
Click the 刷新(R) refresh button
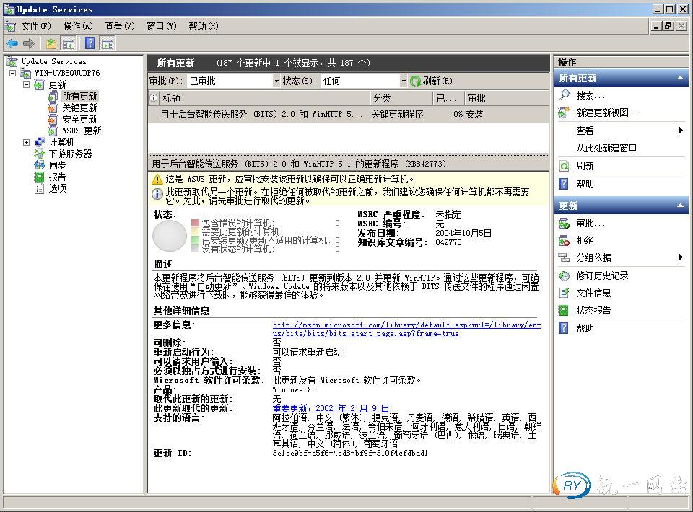point(435,80)
